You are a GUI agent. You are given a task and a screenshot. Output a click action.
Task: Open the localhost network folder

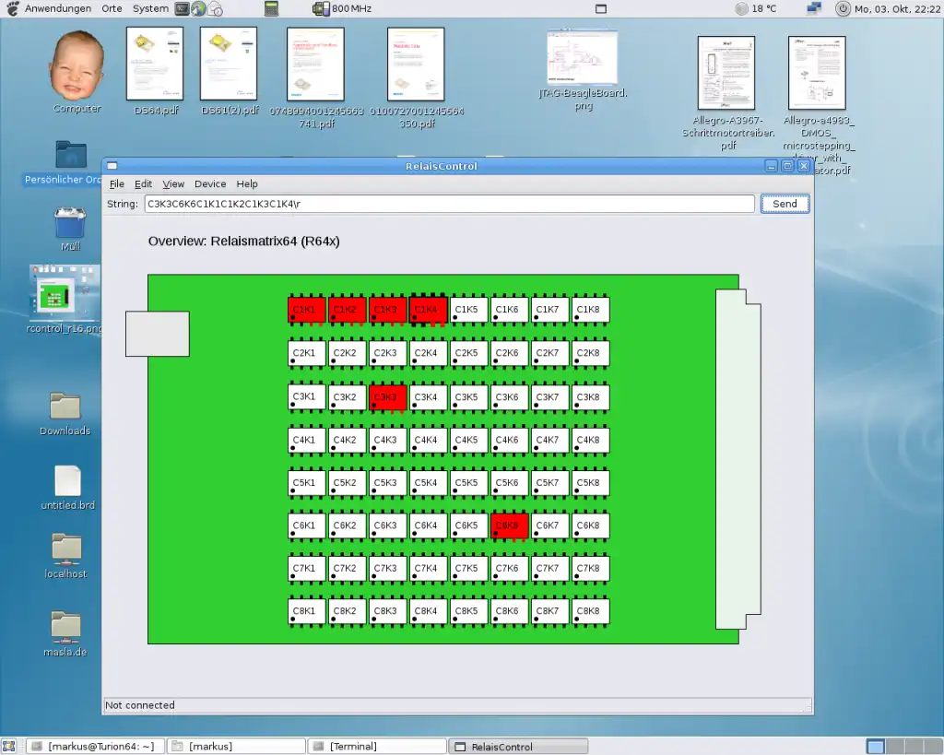(x=65, y=556)
